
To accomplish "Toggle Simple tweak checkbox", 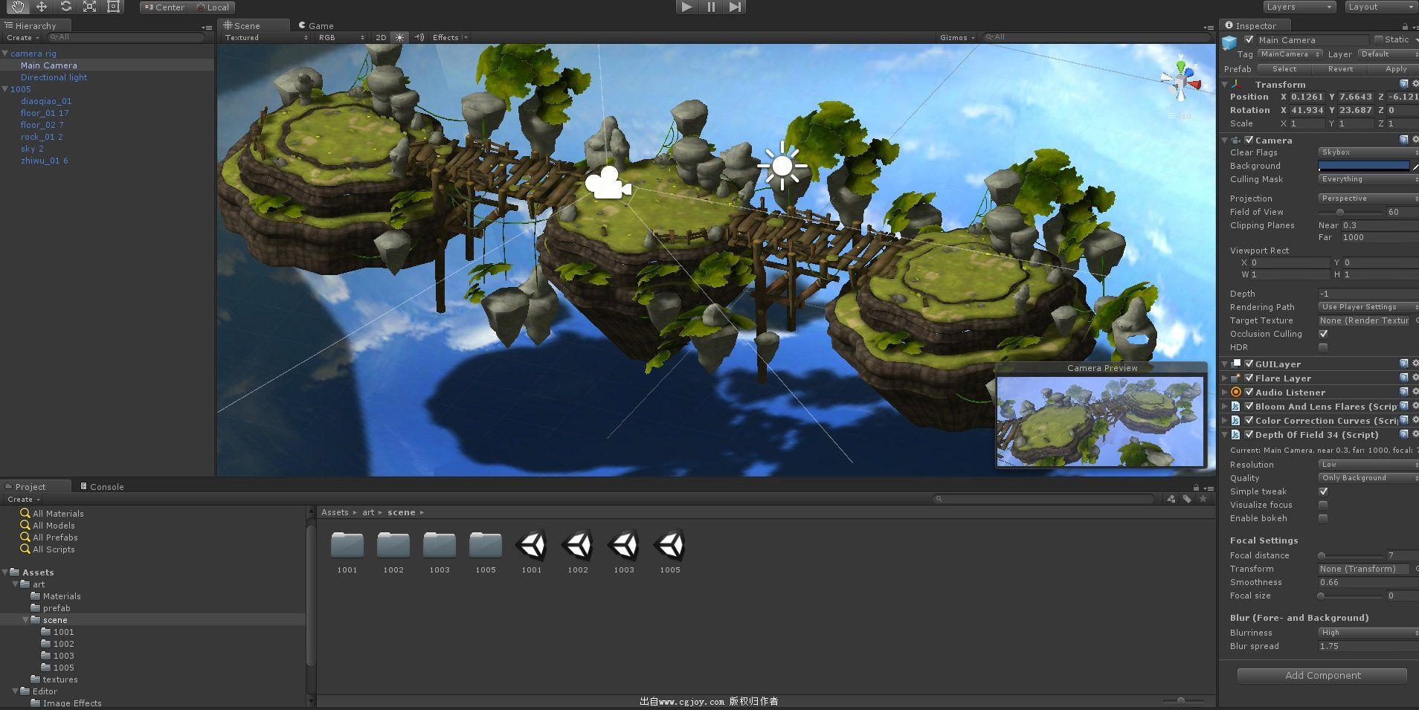I will click(1323, 491).
